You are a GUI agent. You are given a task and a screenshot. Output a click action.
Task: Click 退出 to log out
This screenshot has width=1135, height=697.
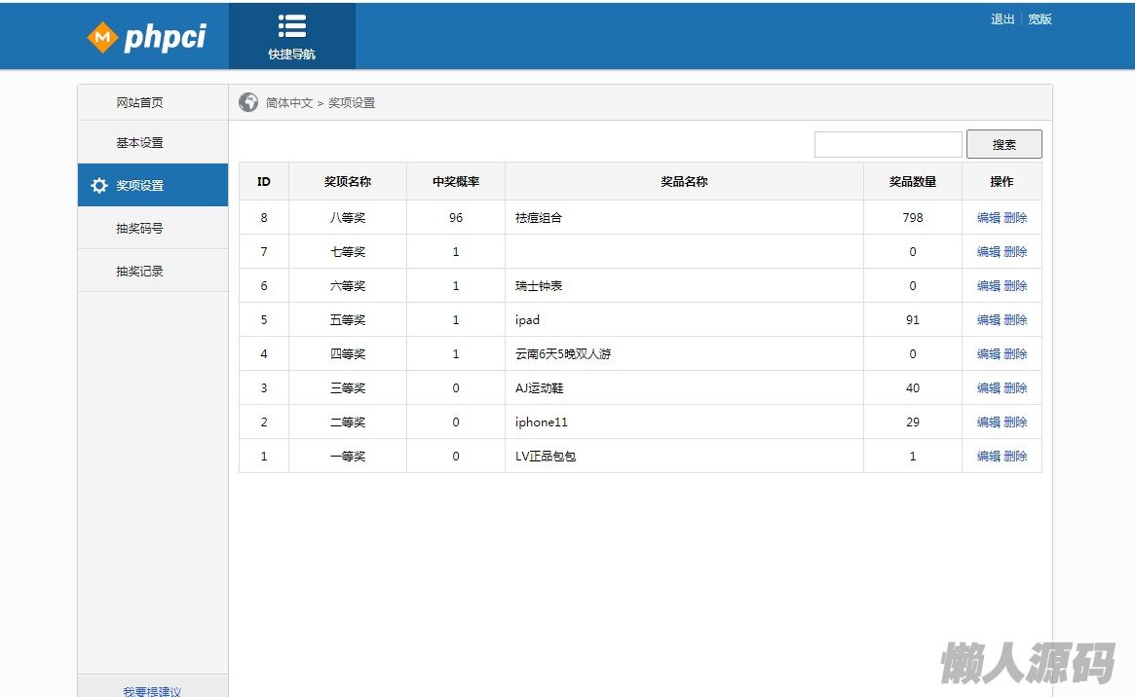point(1003,19)
